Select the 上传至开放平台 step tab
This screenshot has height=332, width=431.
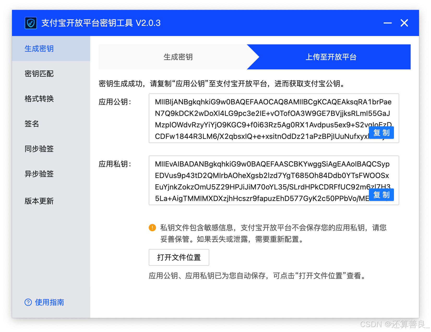331,57
